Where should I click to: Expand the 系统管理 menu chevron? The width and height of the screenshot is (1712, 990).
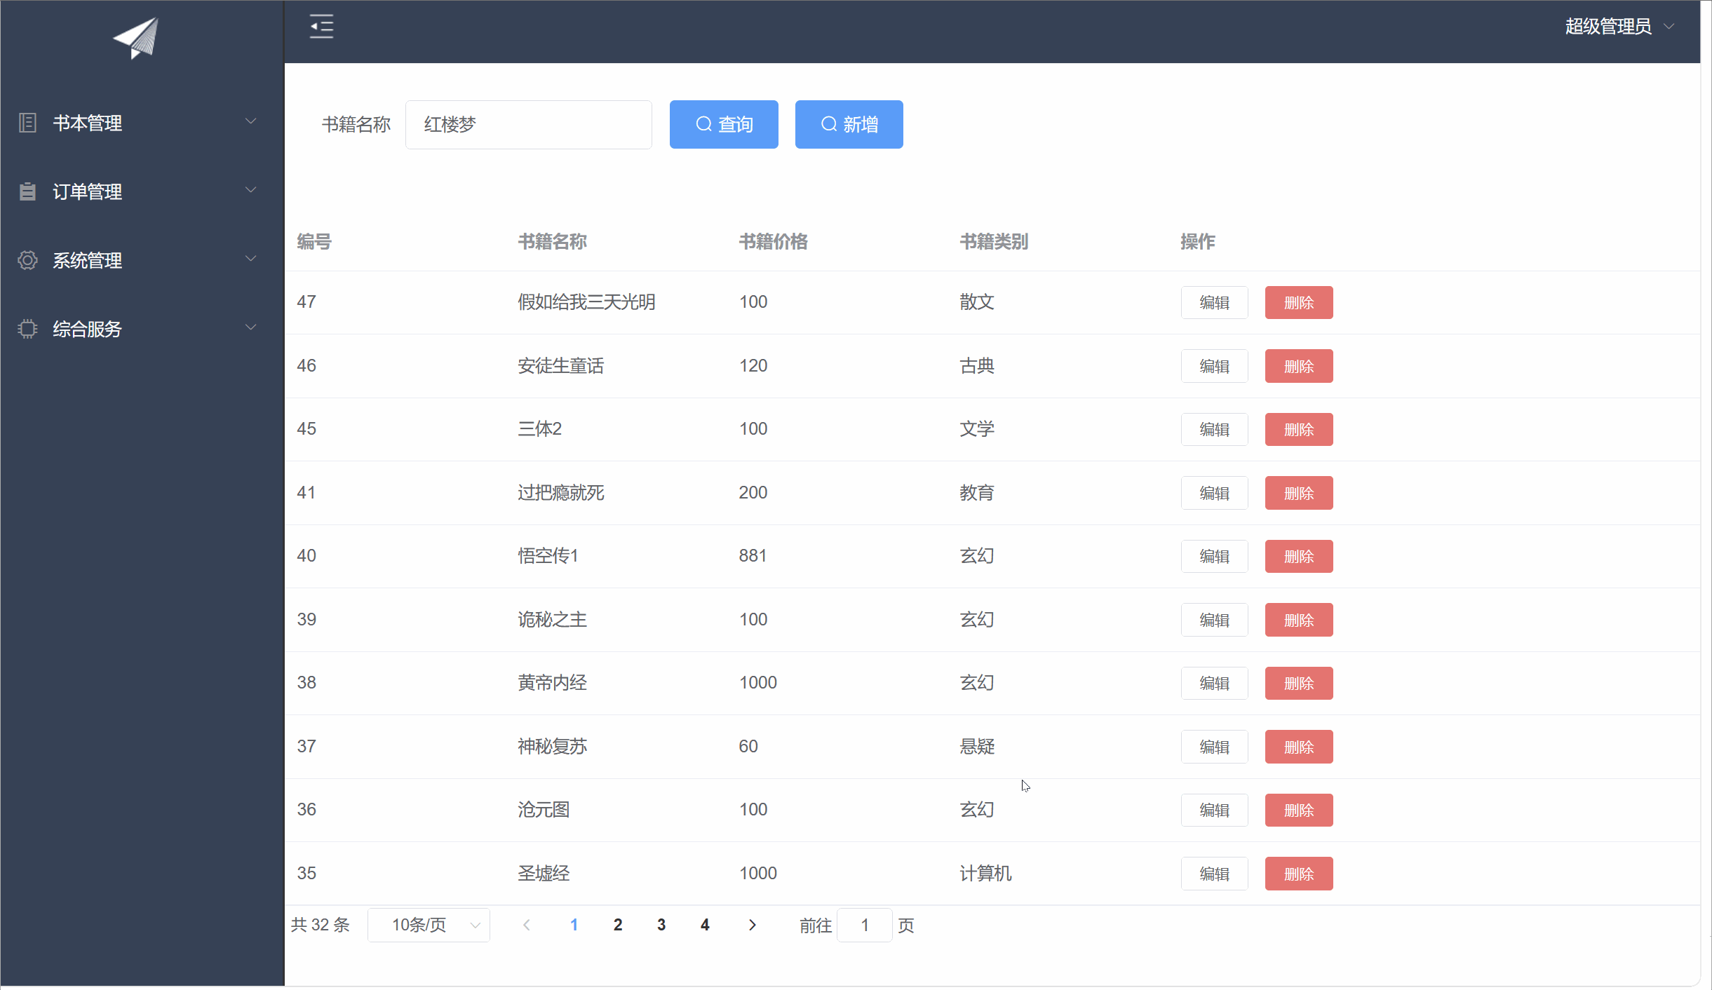[x=250, y=258]
